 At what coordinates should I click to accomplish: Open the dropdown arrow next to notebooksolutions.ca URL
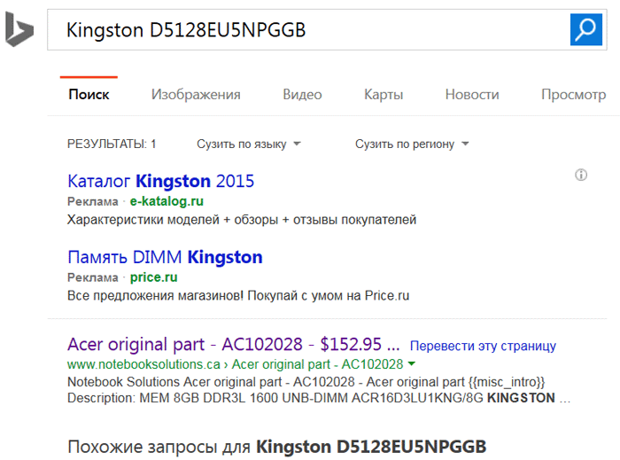[412, 363]
